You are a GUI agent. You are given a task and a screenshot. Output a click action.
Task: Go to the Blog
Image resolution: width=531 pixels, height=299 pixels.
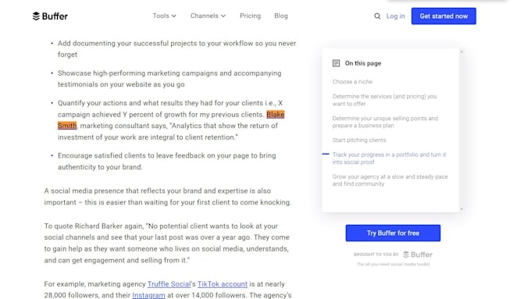pyautogui.click(x=281, y=16)
